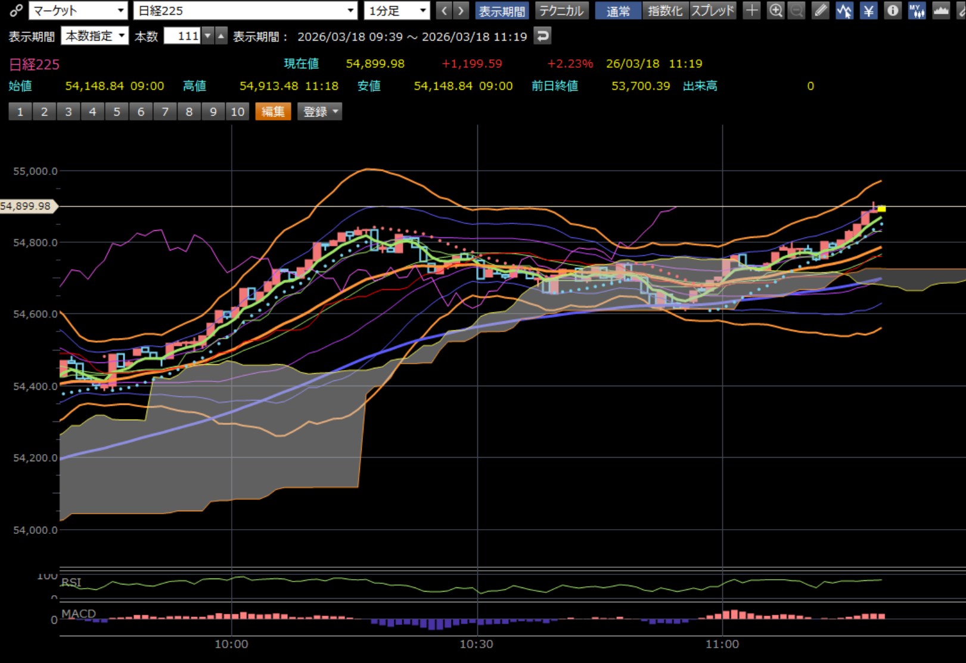The image size is (966, 663).
Task: Click the MY chart settings icon
Action: click(x=917, y=11)
